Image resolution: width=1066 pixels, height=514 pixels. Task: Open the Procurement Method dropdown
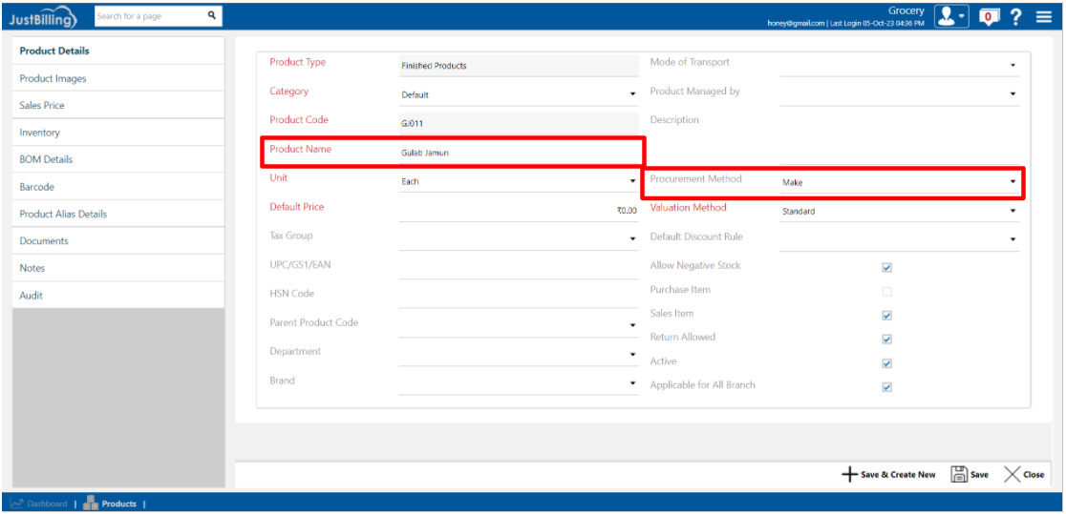1012,181
